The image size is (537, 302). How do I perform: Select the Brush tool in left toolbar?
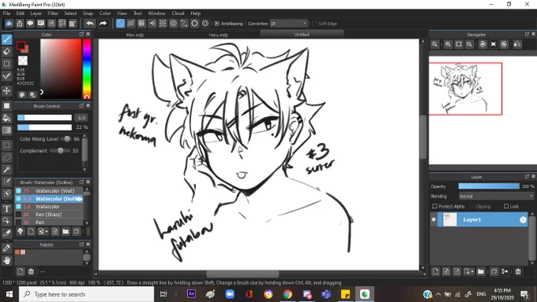point(6,40)
